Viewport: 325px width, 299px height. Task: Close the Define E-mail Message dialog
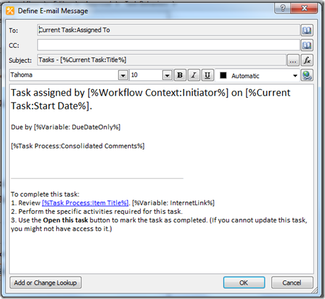click(304, 8)
